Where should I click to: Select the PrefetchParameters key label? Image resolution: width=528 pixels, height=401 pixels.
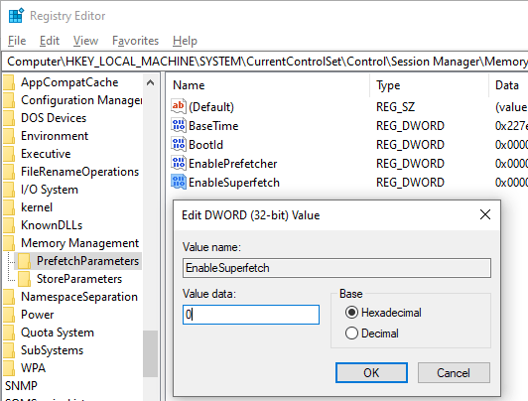coord(87,261)
